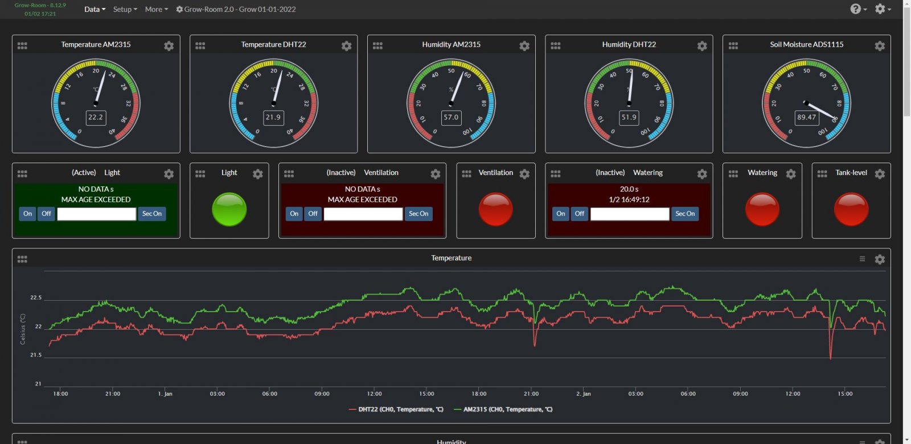Toggle DHT22 temperature series in graph legend

(x=396, y=409)
